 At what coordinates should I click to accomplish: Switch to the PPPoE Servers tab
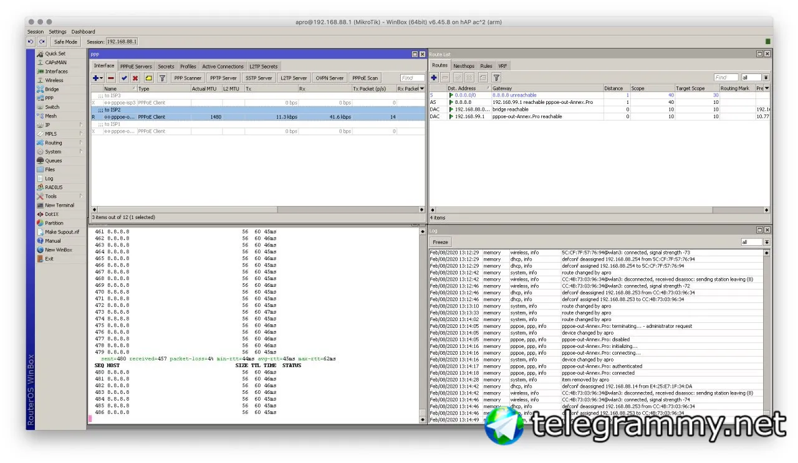click(x=136, y=67)
